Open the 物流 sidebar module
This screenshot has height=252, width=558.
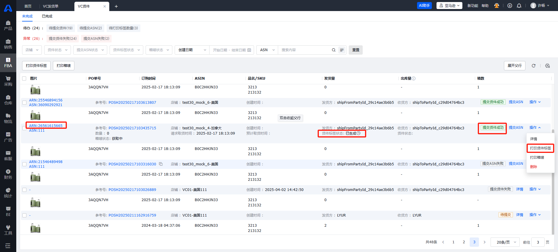tap(8, 119)
